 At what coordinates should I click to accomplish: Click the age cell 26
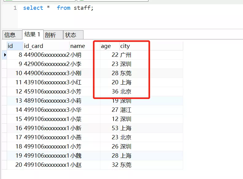(x=110, y=146)
